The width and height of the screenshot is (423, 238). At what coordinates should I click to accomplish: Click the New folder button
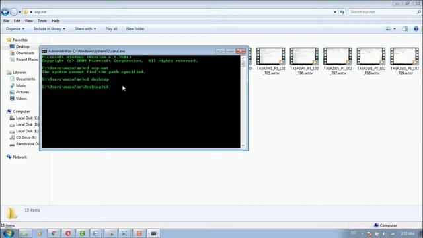(x=135, y=29)
